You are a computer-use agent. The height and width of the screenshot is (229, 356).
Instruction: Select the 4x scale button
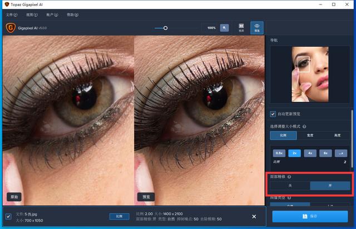pyautogui.click(x=310, y=153)
